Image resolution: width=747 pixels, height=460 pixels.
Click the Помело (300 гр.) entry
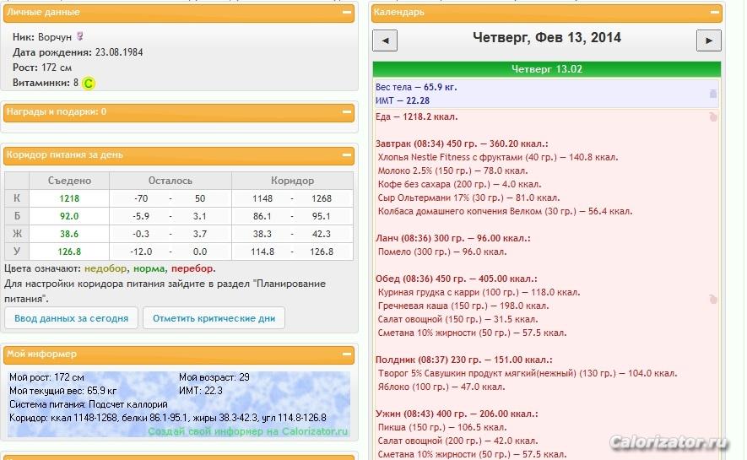pyautogui.click(x=442, y=252)
